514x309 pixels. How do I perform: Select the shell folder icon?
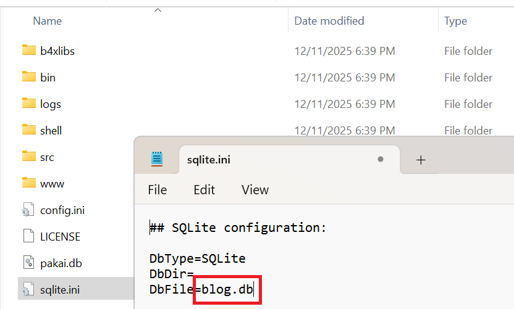(28, 130)
